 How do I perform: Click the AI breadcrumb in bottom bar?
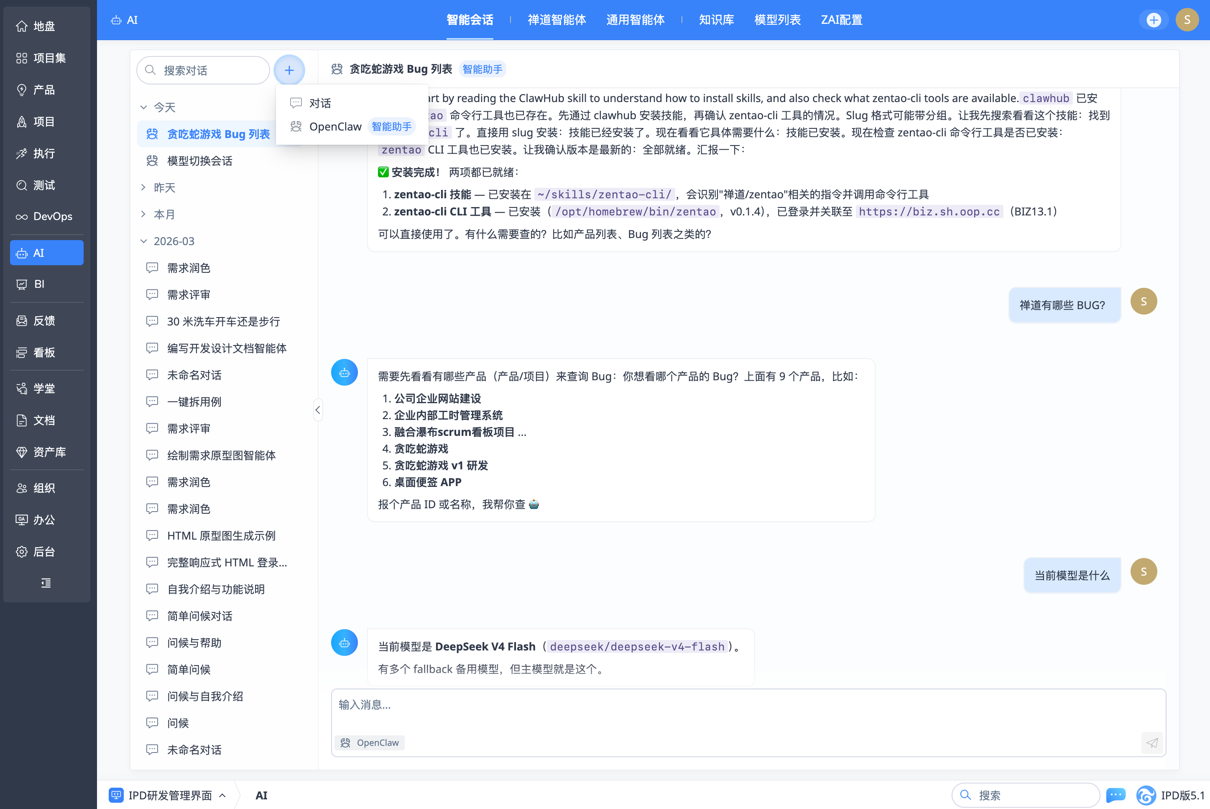[x=261, y=795]
